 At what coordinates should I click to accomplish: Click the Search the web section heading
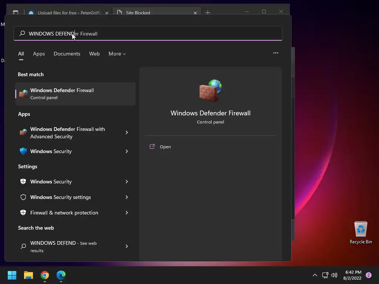(36, 228)
